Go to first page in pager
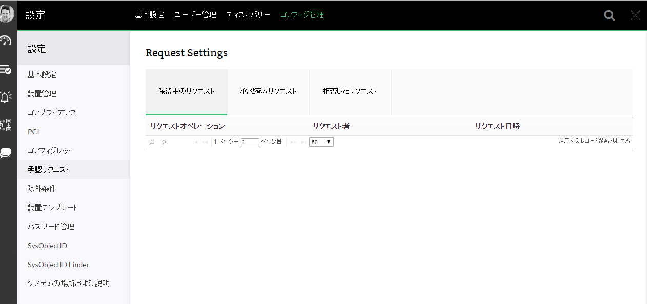The width and height of the screenshot is (647, 304). (195, 142)
